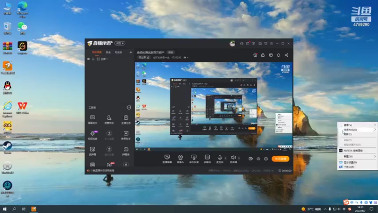This screenshot has width=378, height=213.
Task: Open the gift box icon above preview
Action: 255,55
